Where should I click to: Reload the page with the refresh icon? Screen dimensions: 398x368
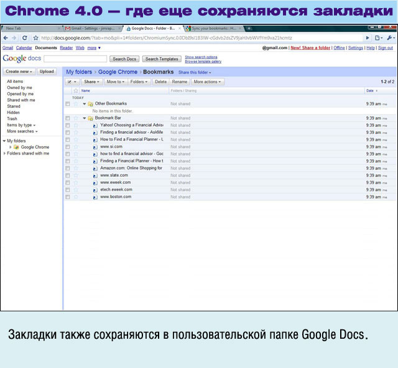tap(25, 38)
